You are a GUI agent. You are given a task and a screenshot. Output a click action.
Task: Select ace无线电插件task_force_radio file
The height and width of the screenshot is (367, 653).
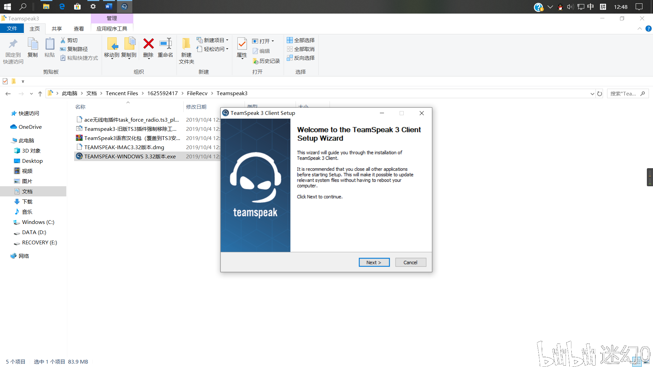(x=131, y=120)
